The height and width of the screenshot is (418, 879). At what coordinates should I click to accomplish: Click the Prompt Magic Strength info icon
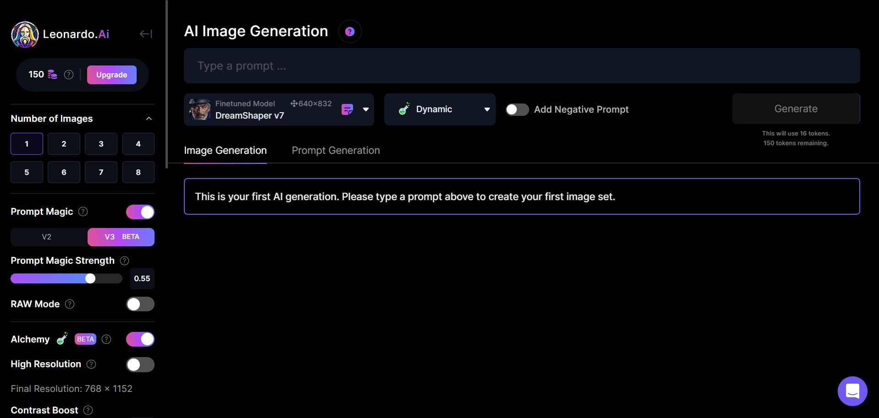[x=124, y=261]
